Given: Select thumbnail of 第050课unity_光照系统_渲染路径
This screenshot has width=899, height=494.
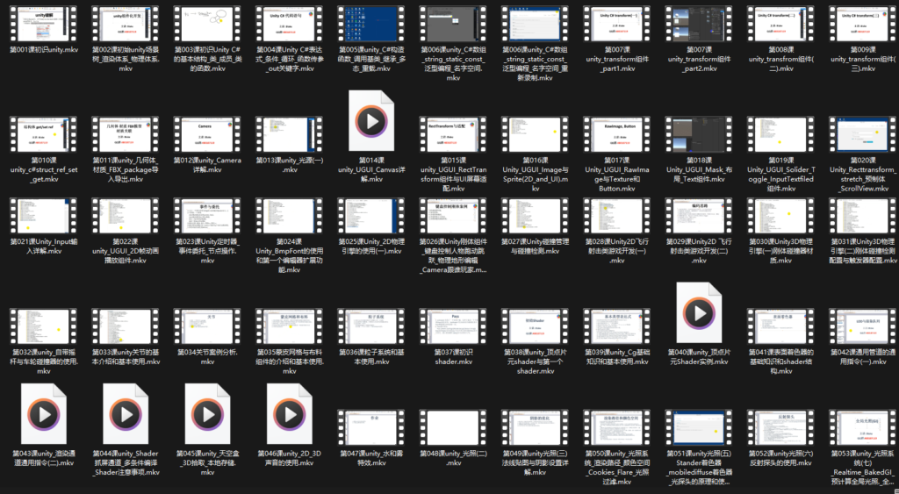Looking at the screenshot, I should coord(617,427).
